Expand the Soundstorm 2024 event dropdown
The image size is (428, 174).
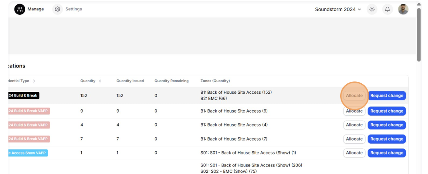pos(338,9)
